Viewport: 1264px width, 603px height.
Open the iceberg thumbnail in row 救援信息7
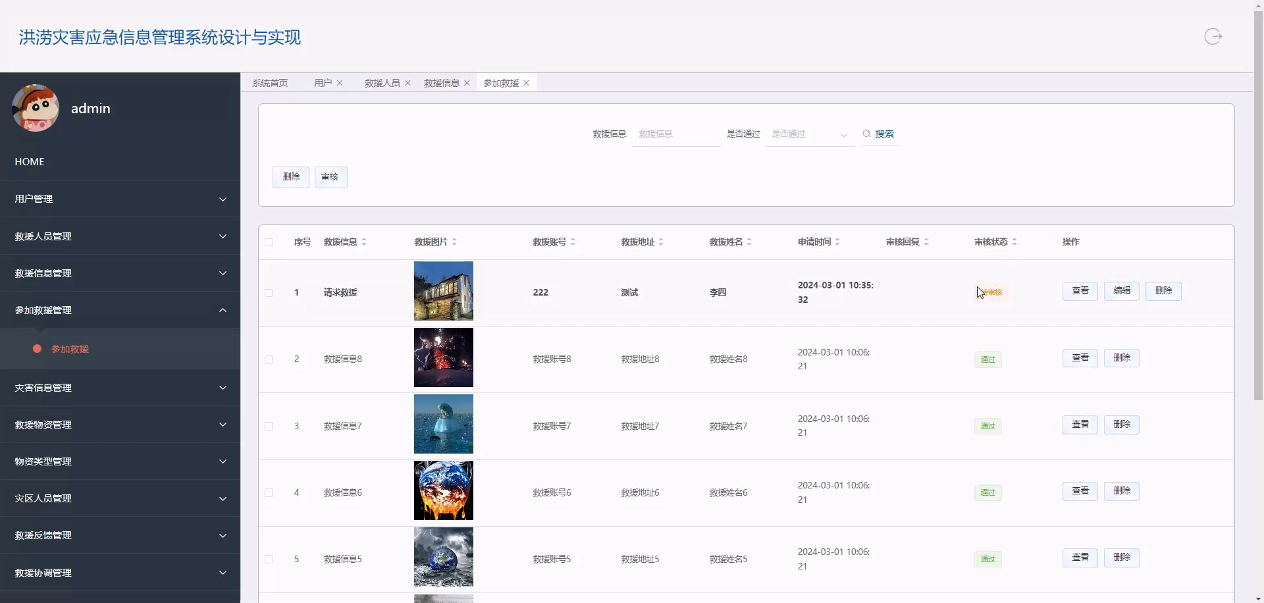pyautogui.click(x=443, y=424)
